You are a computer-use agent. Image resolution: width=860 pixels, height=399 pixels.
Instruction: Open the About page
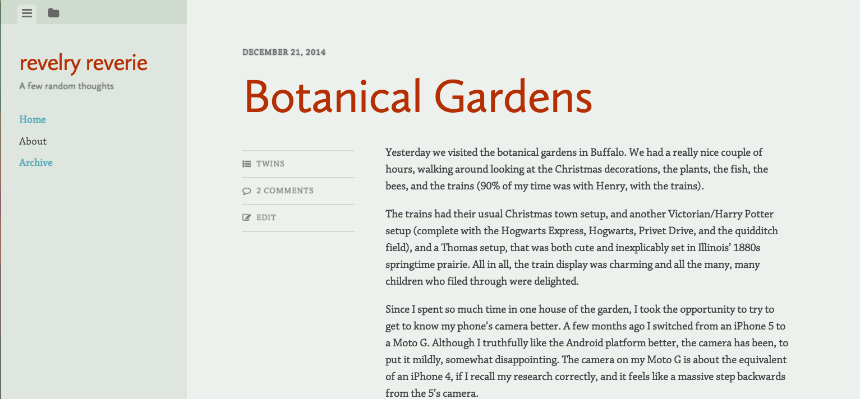pos(33,141)
